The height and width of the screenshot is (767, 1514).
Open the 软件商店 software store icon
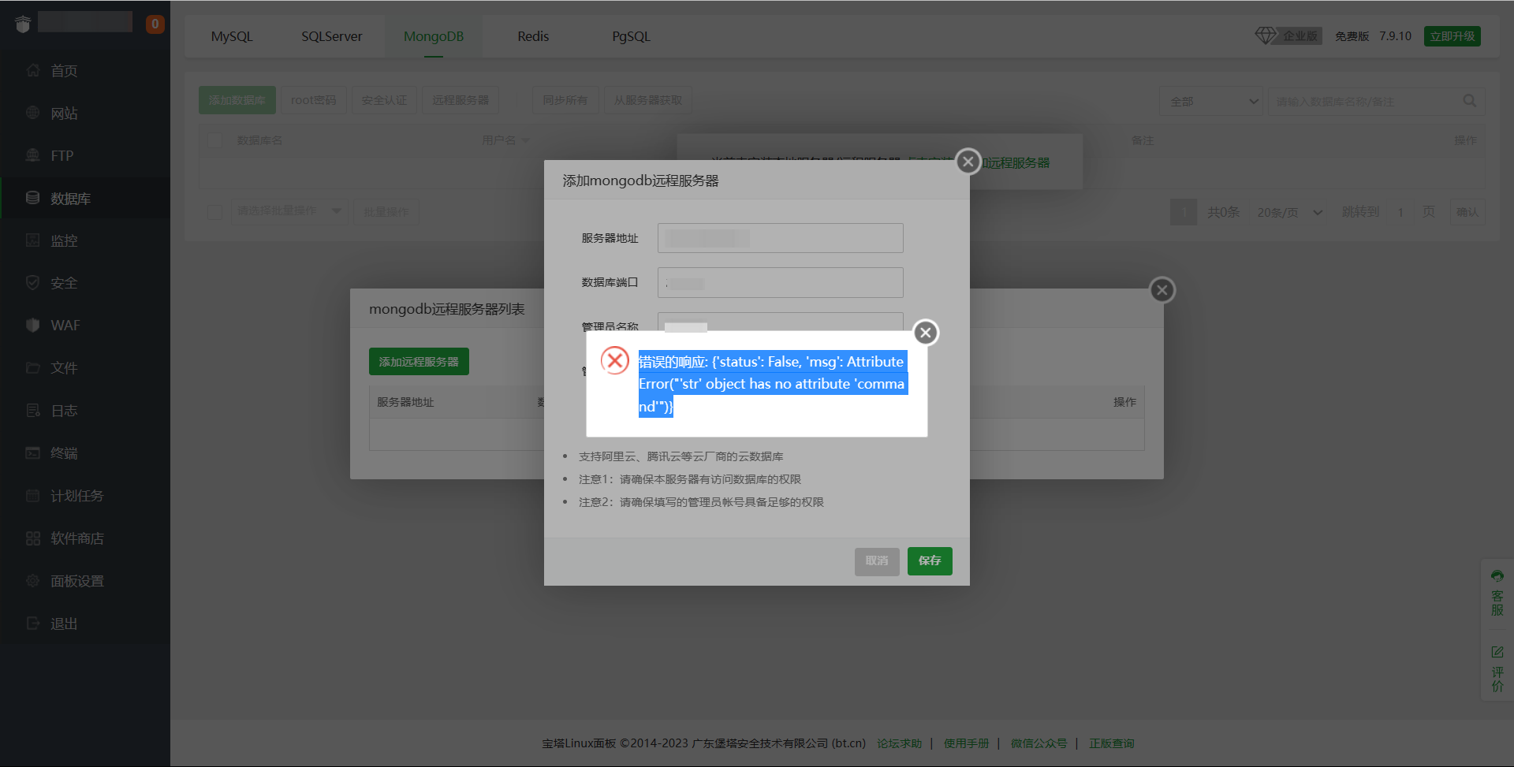pos(32,538)
